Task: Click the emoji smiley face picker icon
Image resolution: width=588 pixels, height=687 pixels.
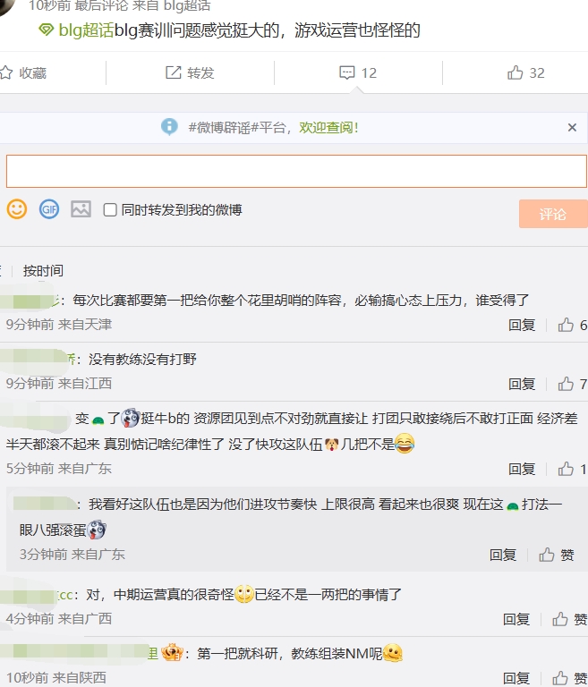Action: click(x=16, y=209)
